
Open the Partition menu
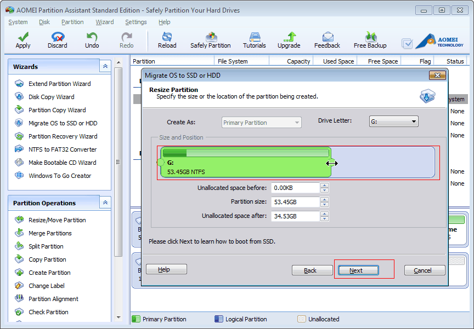click(x=72, y=22)
